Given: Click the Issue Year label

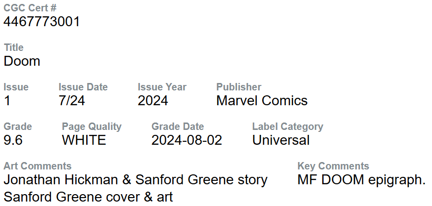Looking at the screenshot, I should [x=162, y=87].
